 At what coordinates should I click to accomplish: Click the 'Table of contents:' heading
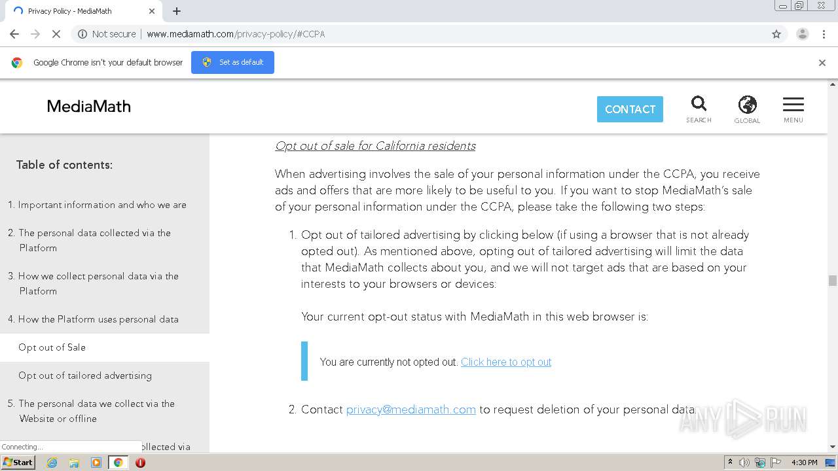(64, 165)
